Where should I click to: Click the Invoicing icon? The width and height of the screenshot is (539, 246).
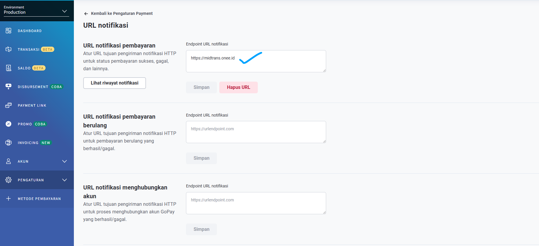click(8, 143)
